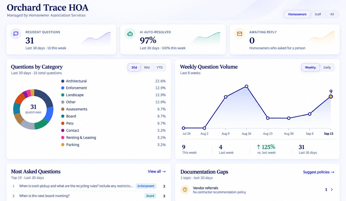
Task: Click the Parking legend color dot
Action: [63, 145]
